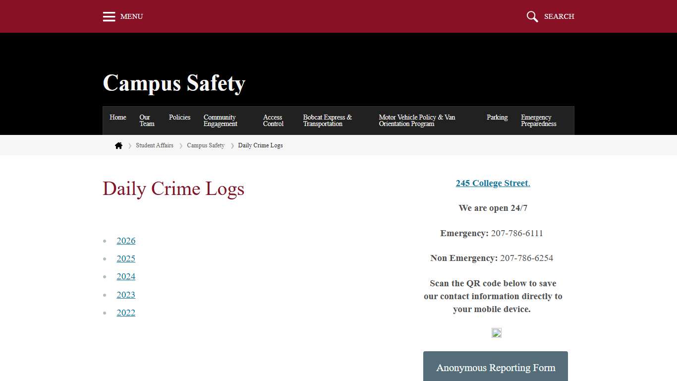
Task: Click the 245 College Street link
Action: 493,183
